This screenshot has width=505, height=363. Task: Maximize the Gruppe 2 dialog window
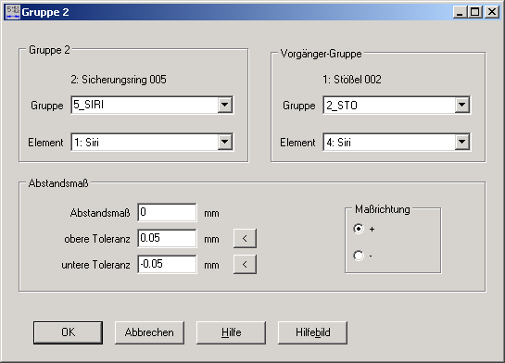[474, 12]
